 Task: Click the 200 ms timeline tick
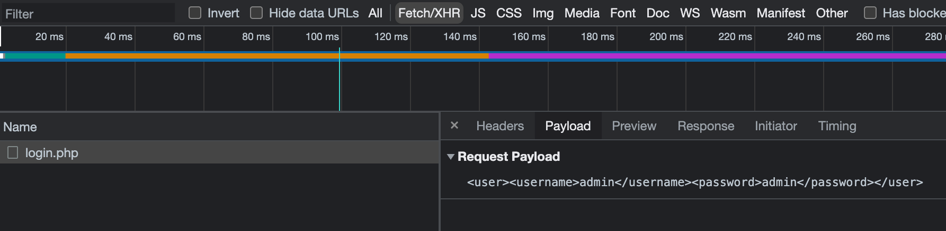point(666,37)
